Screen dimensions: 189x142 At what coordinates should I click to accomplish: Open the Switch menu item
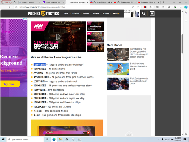96,14
